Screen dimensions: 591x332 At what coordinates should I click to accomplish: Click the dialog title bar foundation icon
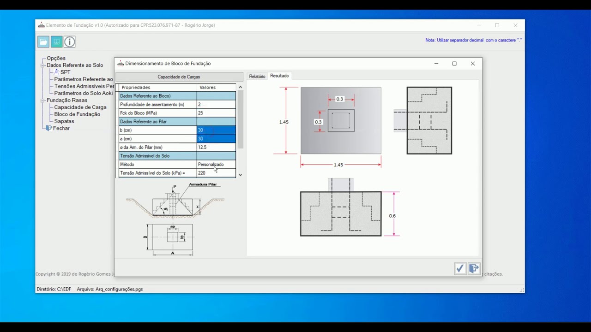point(121,64)
